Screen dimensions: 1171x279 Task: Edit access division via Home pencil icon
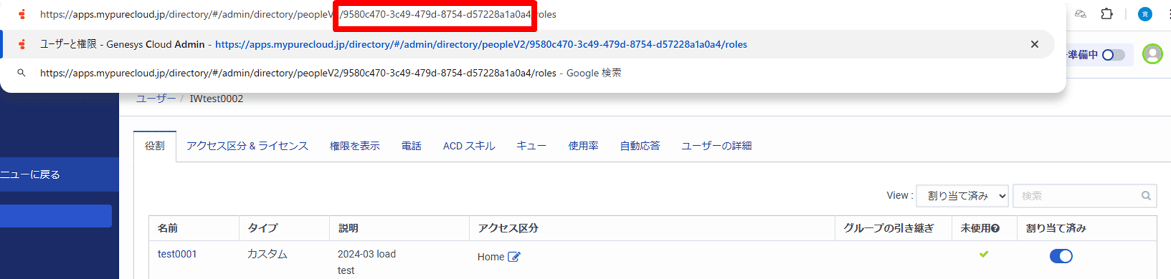point(513,257)
